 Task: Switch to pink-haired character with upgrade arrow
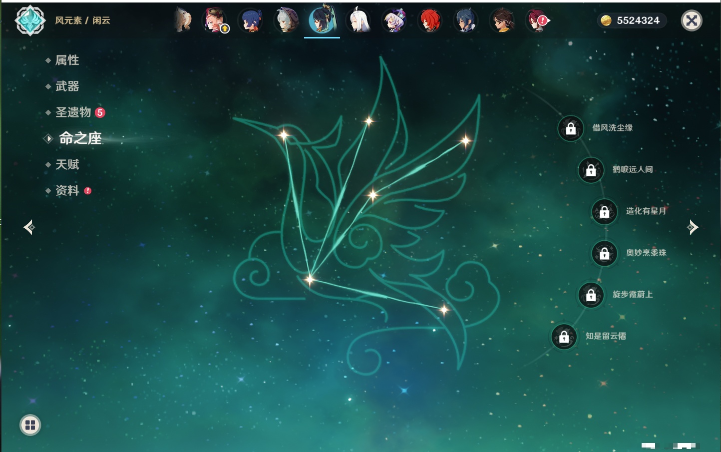215,21
